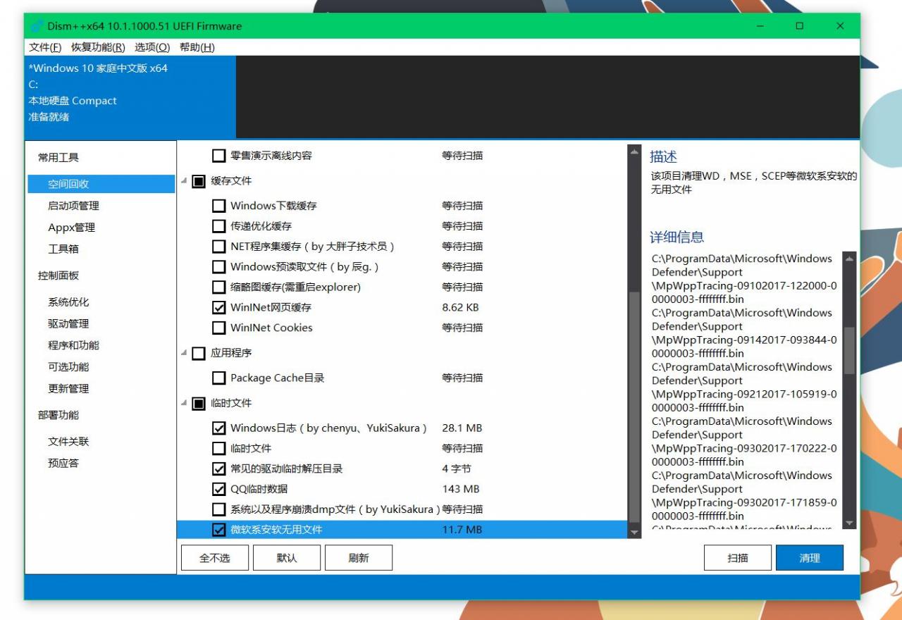
Task: Click the 准备就绪 status text
Action: [49, 117]
